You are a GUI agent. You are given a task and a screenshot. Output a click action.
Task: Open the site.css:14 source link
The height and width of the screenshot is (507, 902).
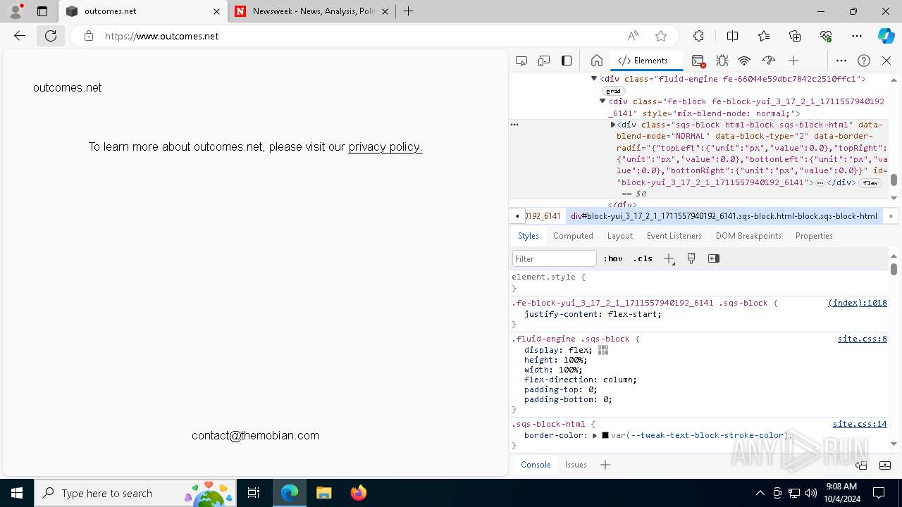click(x=860, y=424)
